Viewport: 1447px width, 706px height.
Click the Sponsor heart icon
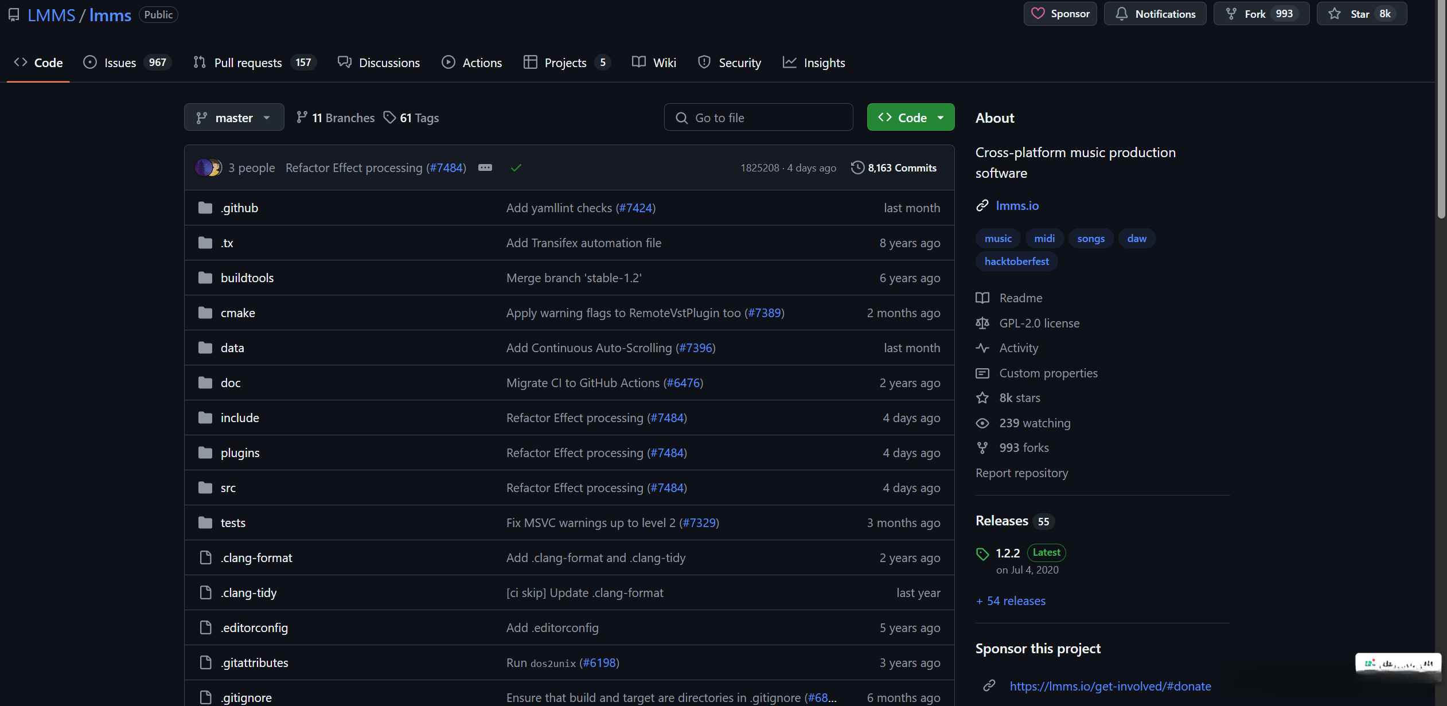(x=1038, y=14)
